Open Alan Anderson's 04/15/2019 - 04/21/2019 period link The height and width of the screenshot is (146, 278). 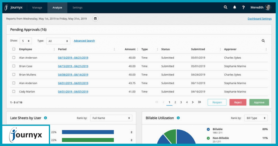(x=73, y=58)
